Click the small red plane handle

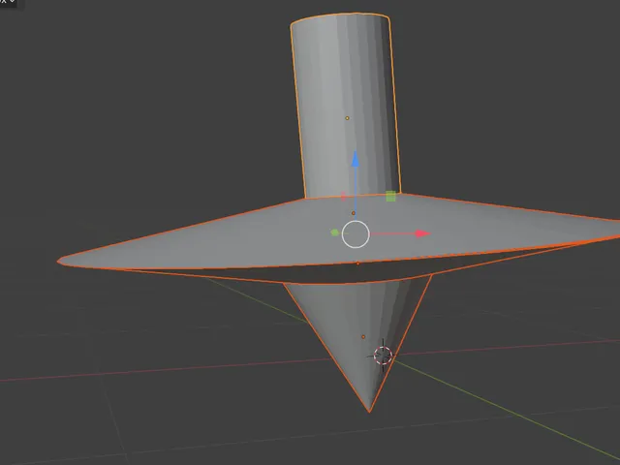(343, 196)
